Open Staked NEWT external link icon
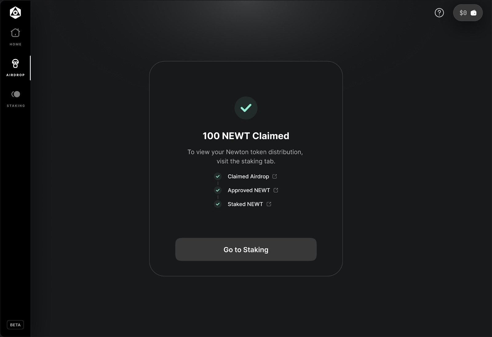This screenshot has width=492, height=337. (269, 204)
